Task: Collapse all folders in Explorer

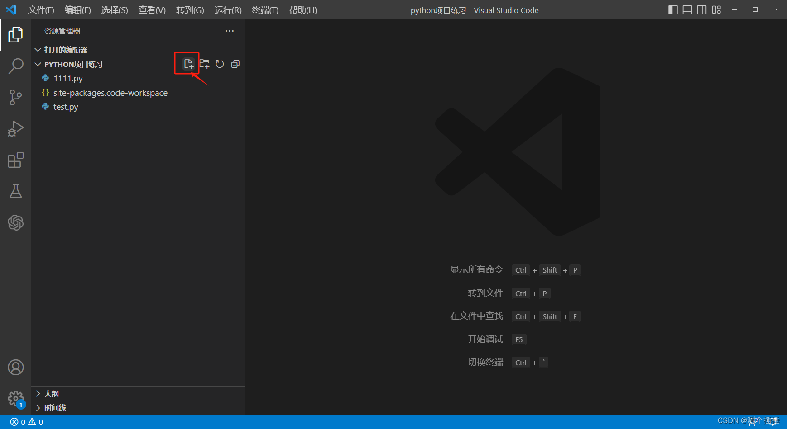Action: [x=235, y=64]
